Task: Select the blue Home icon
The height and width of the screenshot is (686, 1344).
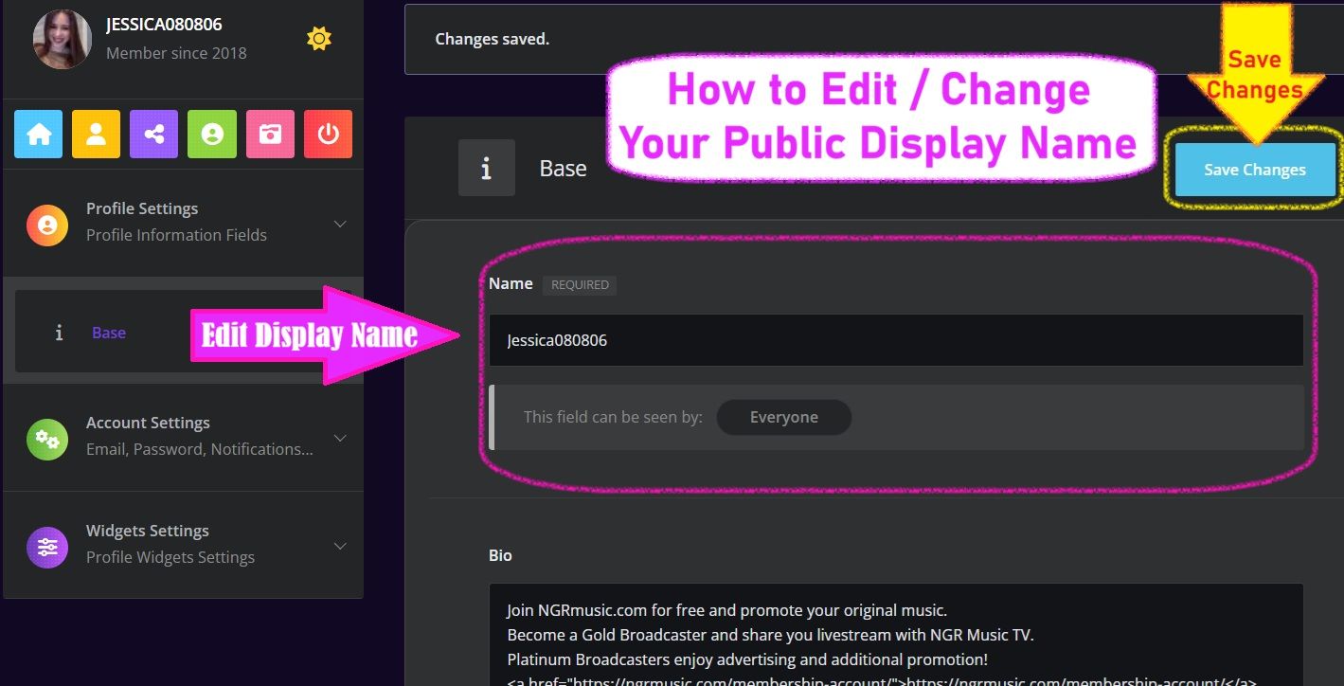Action: click(x=37, y=134)
